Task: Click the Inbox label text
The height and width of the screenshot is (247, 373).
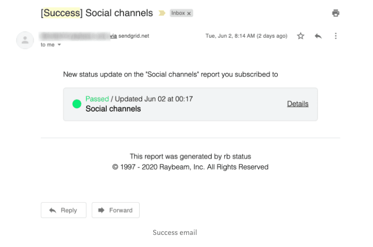Action: [x=178, y=14]
